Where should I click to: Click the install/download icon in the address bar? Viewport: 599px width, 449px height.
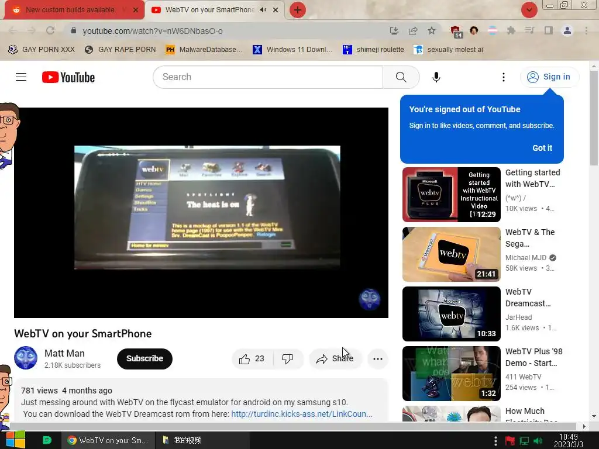(x=394, y=30)
